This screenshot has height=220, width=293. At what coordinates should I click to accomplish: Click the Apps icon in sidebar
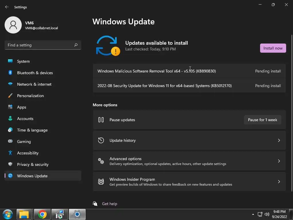coord(10,107)
